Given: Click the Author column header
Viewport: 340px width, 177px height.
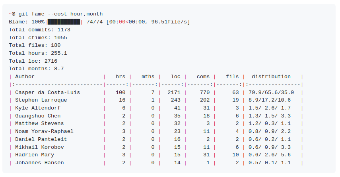Looking at the screenshot, I should [x=25, y=77].
